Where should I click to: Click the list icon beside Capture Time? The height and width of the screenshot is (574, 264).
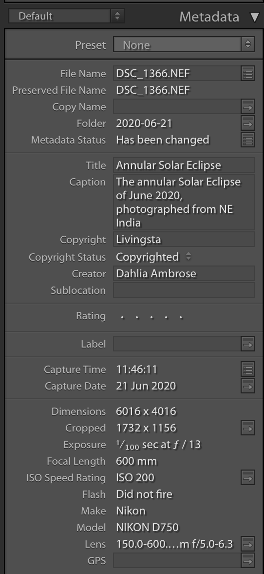pyautogui.click(x=248, y=369)
